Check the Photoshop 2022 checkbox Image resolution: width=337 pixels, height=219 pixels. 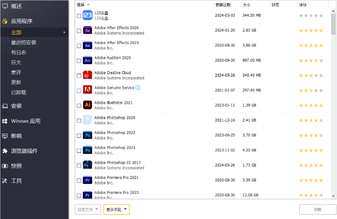click(79, 136)
